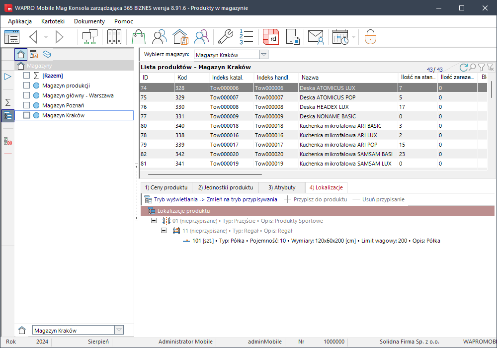Open the envelope with user icon
The height and width of the screenshot is (348, 497).
tap(316, 37)
